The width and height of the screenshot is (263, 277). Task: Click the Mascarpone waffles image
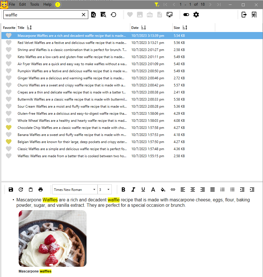coord(53,238)
